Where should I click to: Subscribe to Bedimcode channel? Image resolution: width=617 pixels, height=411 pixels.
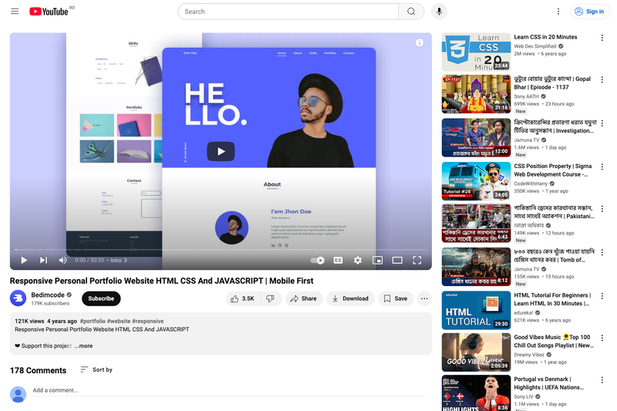coord(101,298)
